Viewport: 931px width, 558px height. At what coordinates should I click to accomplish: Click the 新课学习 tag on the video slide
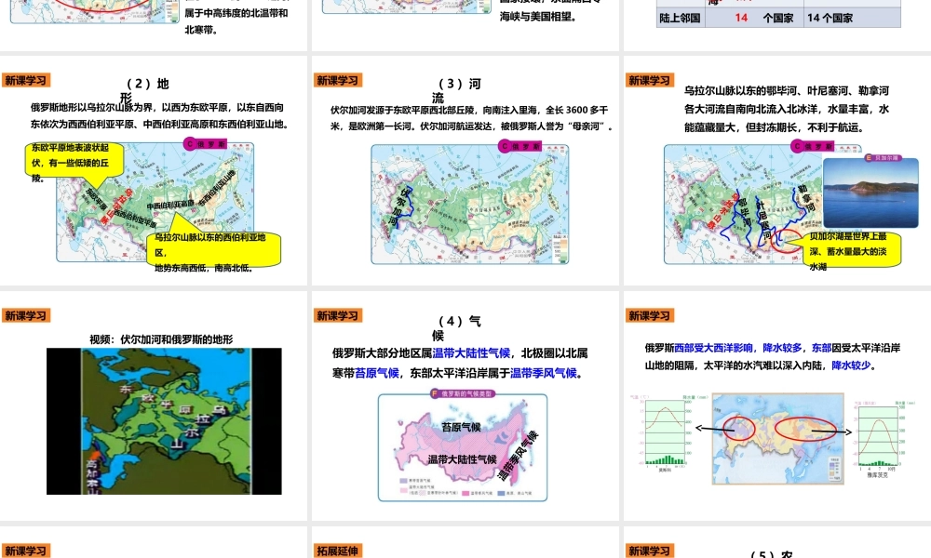(25, 315)
